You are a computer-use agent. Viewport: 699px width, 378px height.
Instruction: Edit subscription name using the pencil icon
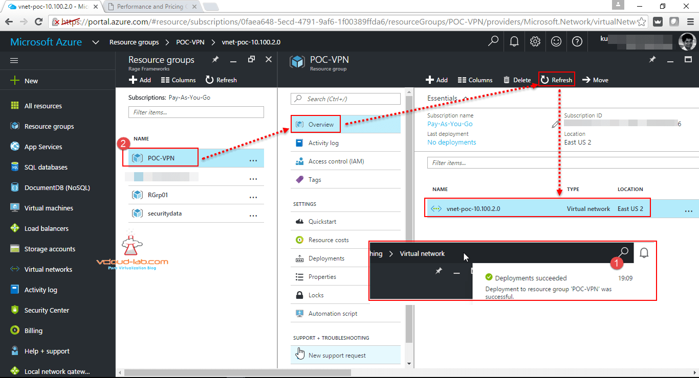(556, 124)
